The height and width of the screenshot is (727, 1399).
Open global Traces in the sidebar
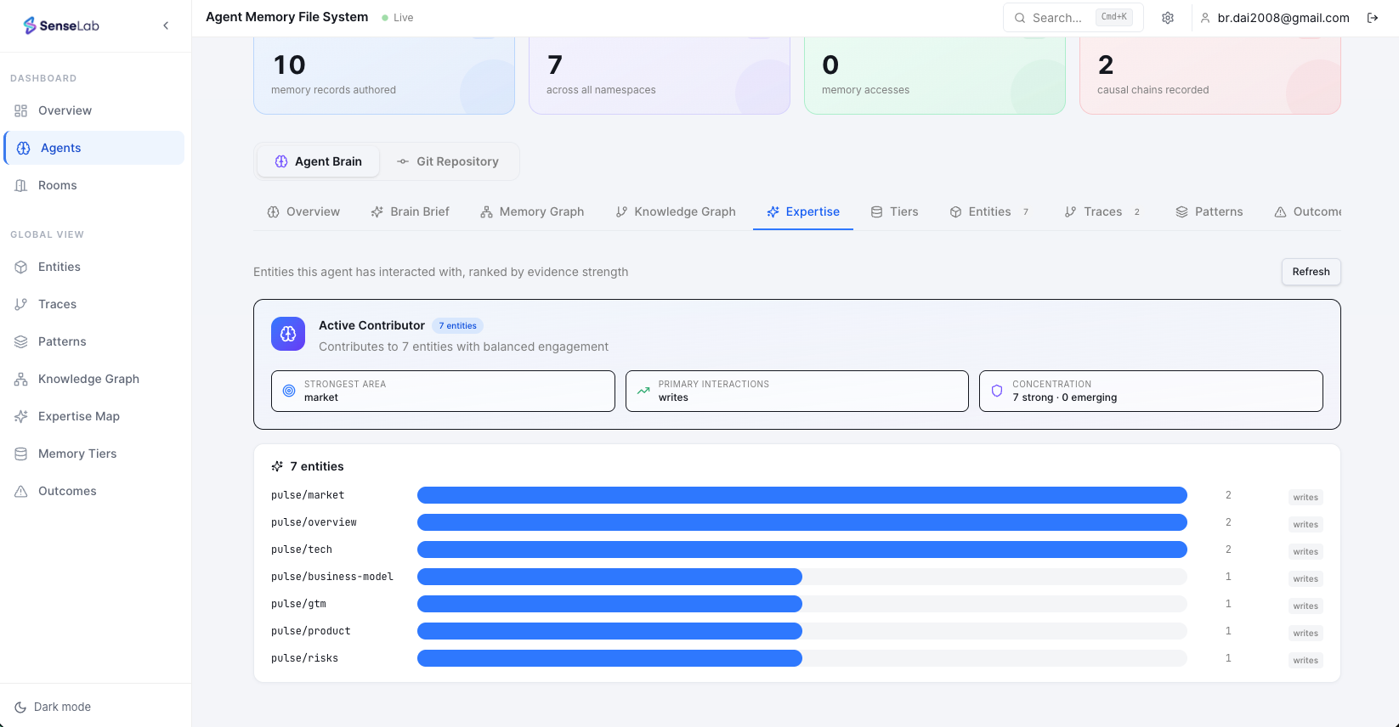pos(93,304)
